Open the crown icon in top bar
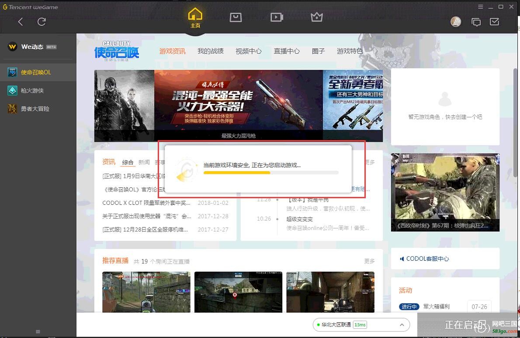 (317, 17)
